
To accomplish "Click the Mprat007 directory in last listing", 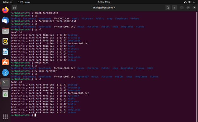I will 73,96.
